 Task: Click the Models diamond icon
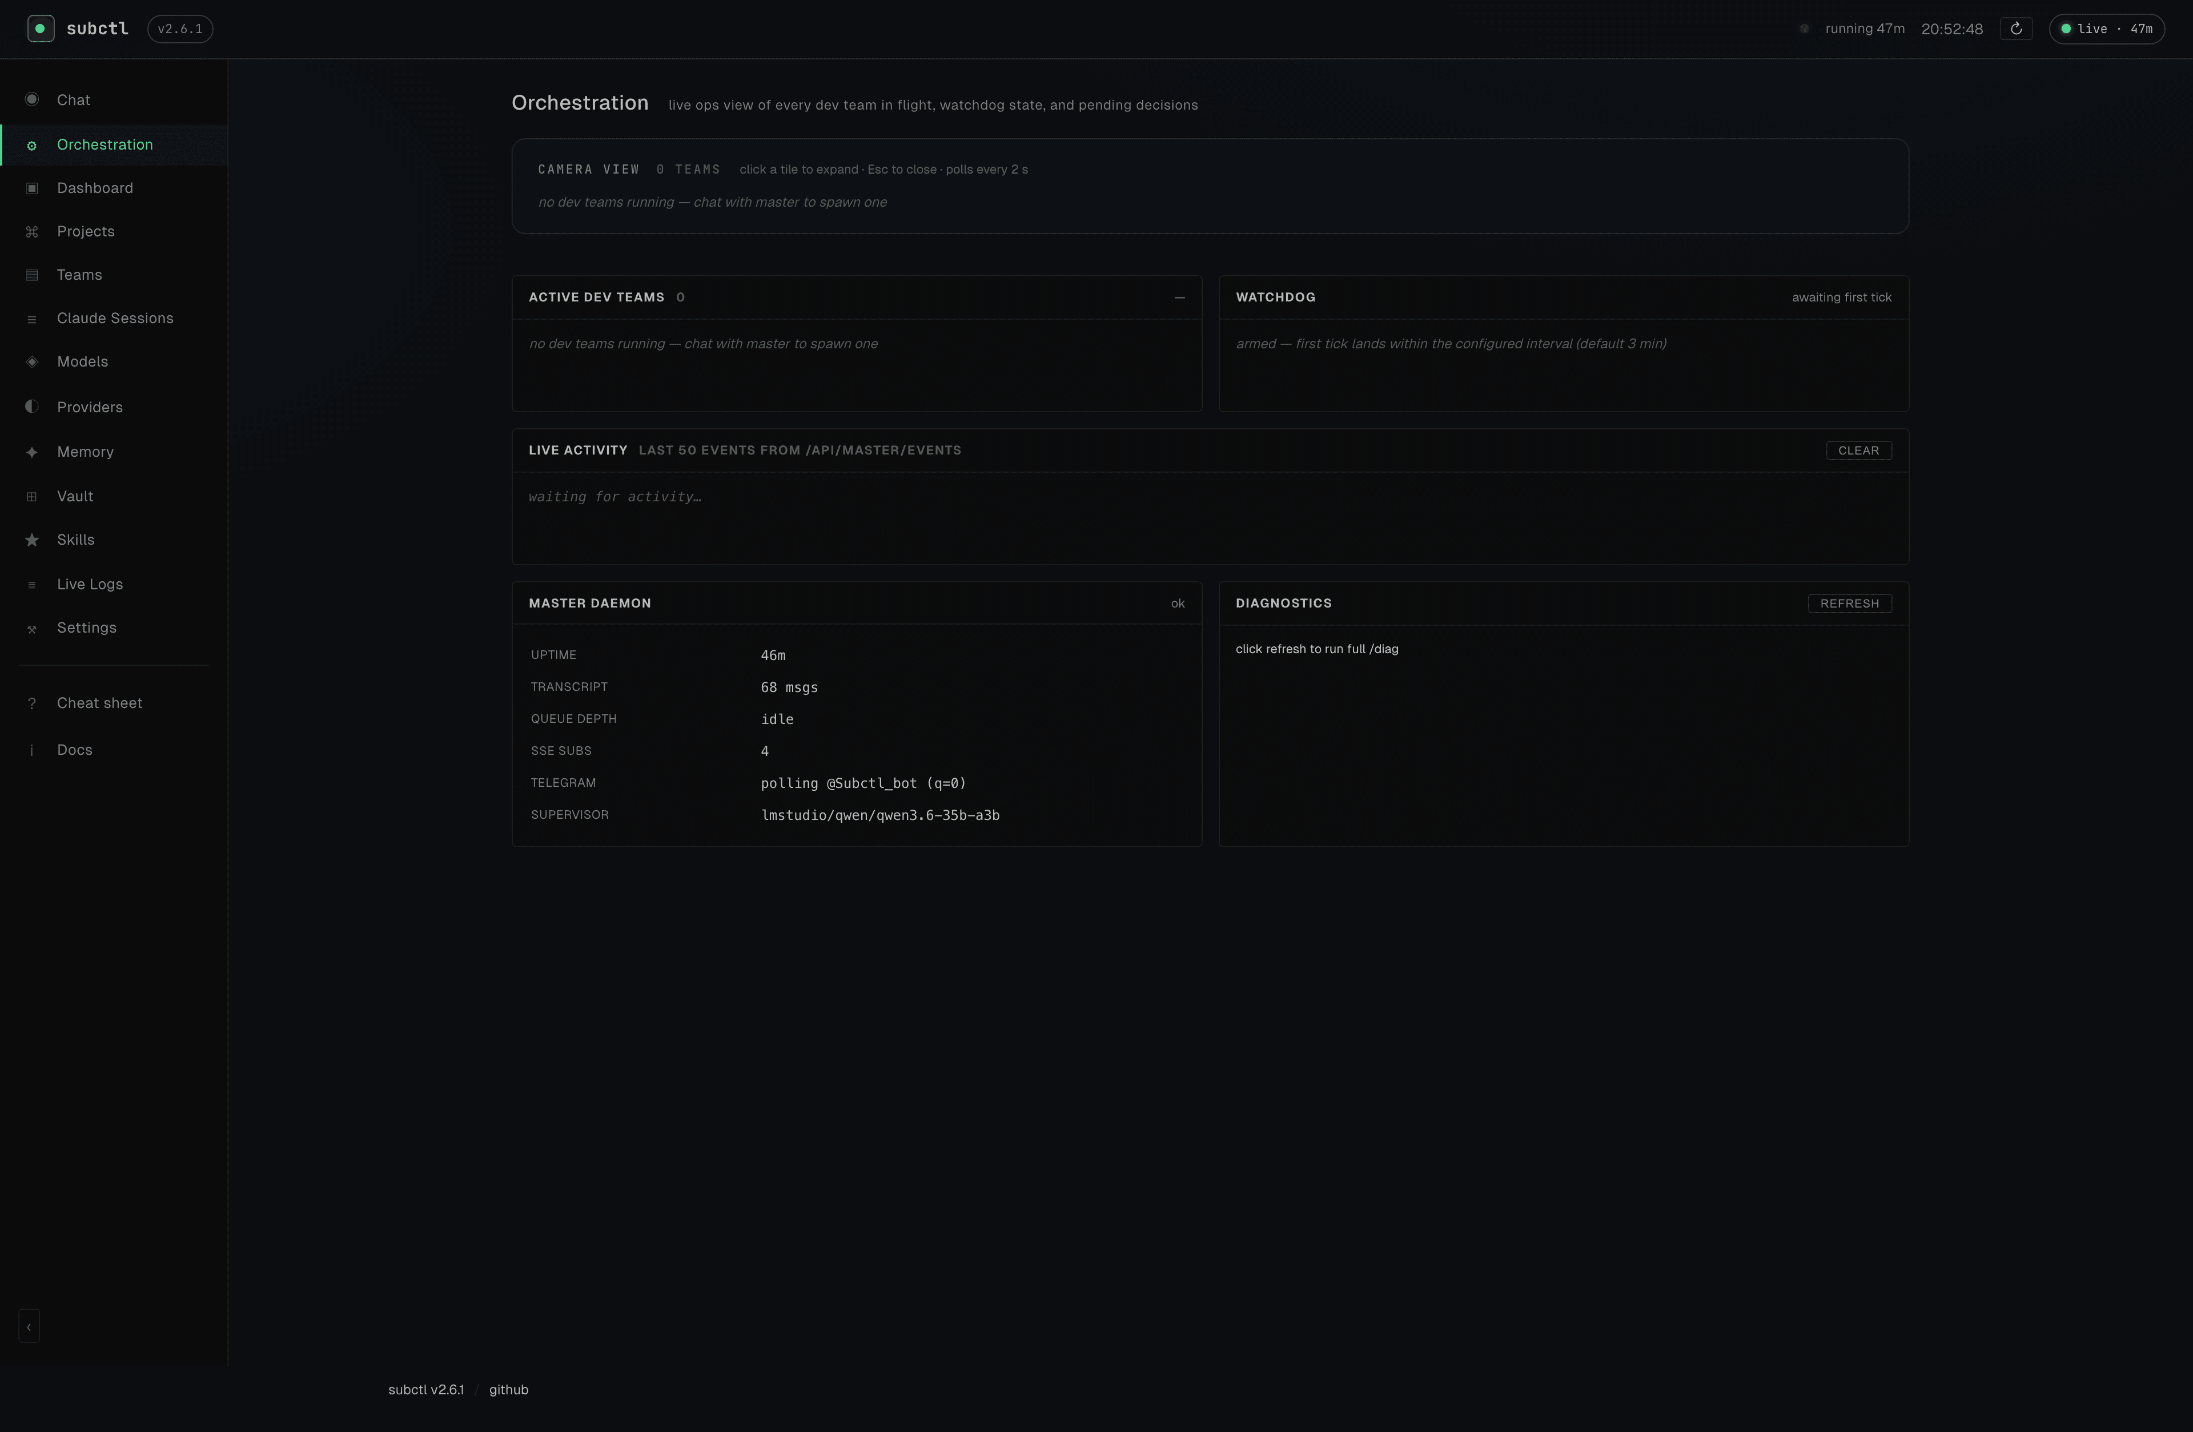point(32,362)
